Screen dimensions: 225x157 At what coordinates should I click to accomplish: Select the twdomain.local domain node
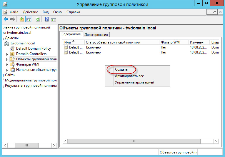[22, 43]
